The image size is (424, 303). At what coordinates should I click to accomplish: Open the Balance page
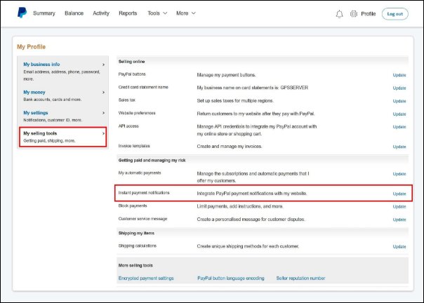[x=74, y=13]
